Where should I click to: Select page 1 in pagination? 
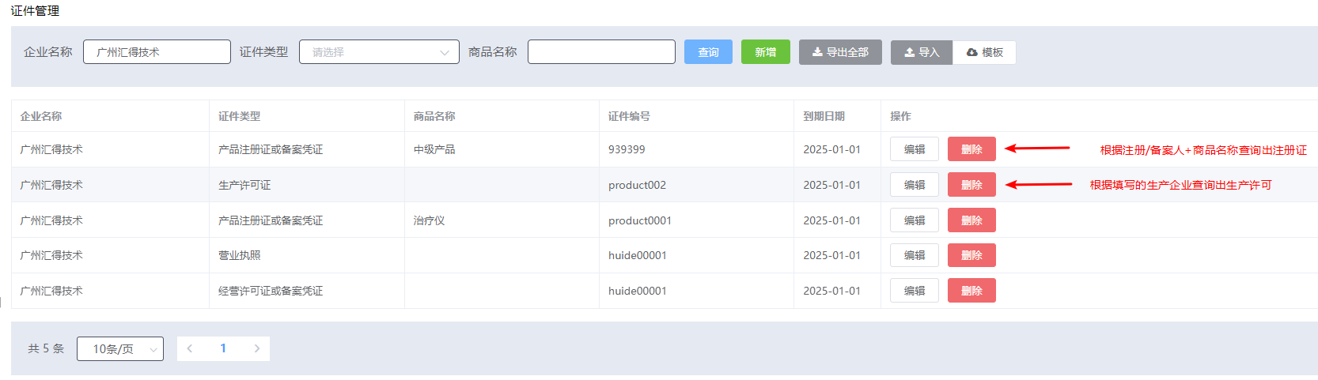coord(223,348)
